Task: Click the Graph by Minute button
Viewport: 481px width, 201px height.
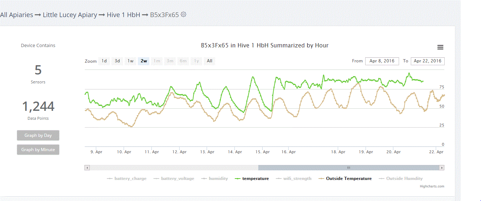Action: 38,150
